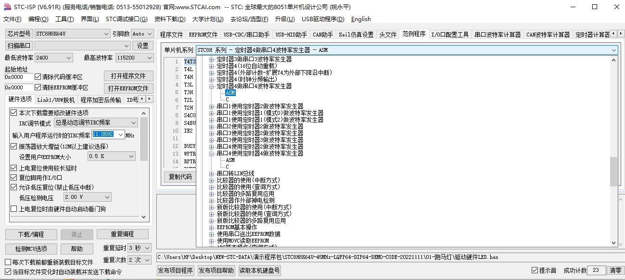This screenshot has height=280, width=625.
Task: Switch to the CAN波特率计算器 tab
Action: click(548, 35)
